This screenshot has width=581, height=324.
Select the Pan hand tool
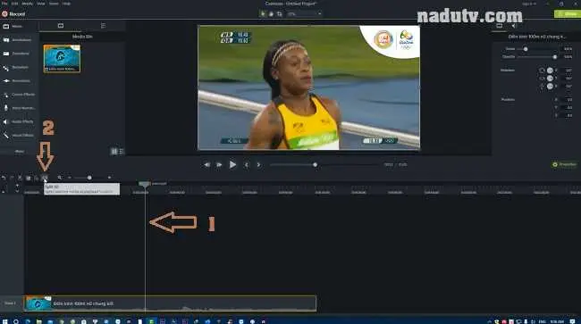271,13
